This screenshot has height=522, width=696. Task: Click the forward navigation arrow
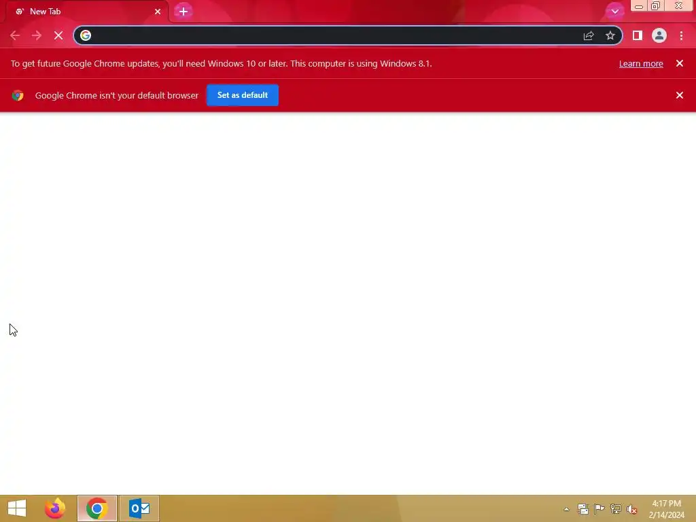point(37,35)
